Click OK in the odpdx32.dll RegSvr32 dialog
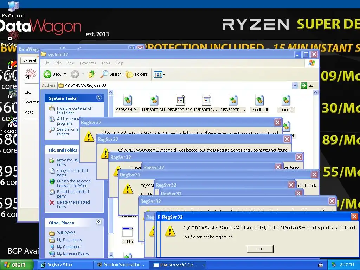Image resolution: width=360 pixels, height=270 pixels. pos(260,249)
